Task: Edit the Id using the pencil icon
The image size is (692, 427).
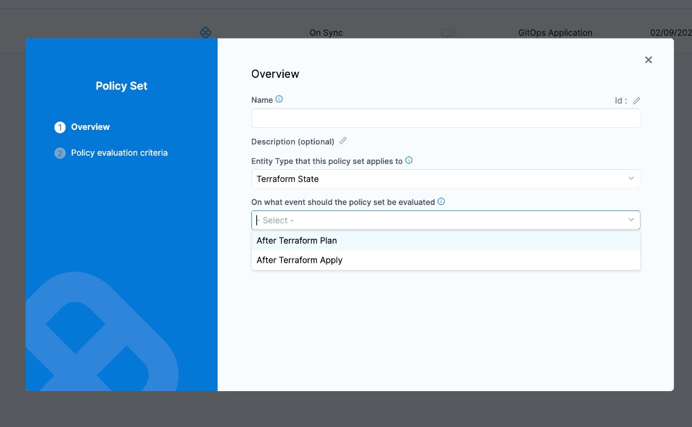Action: (x=636, y=100)
